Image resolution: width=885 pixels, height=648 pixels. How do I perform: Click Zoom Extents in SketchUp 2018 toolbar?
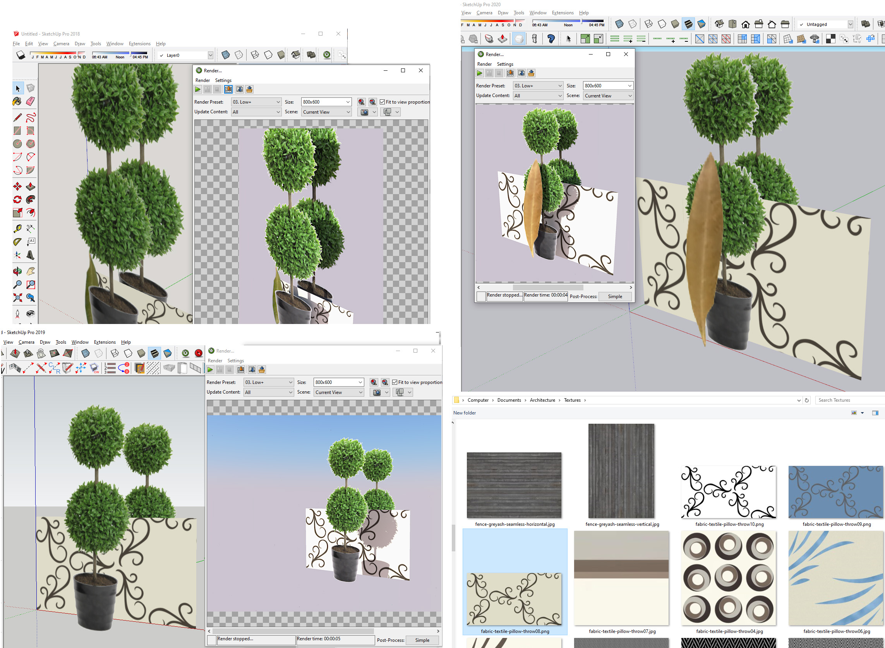(17, 298)
